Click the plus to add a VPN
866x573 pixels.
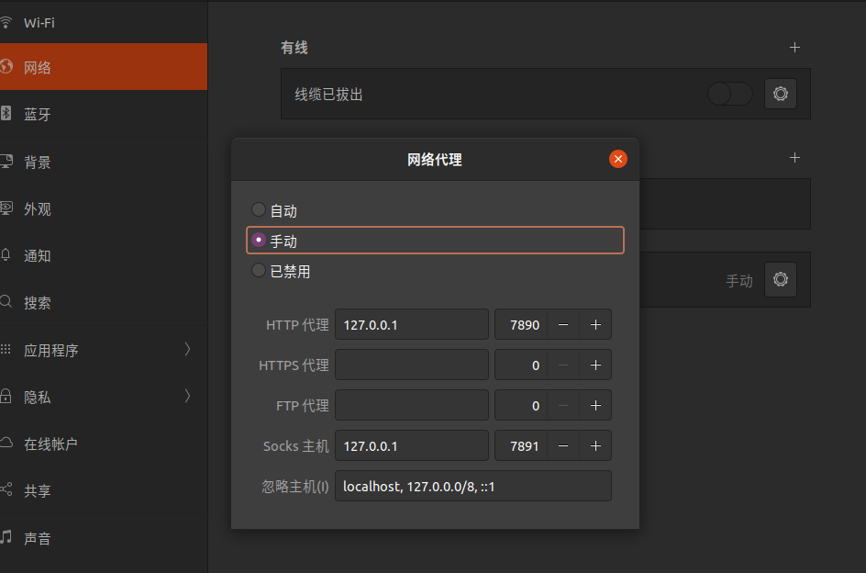tap(794, 157)
